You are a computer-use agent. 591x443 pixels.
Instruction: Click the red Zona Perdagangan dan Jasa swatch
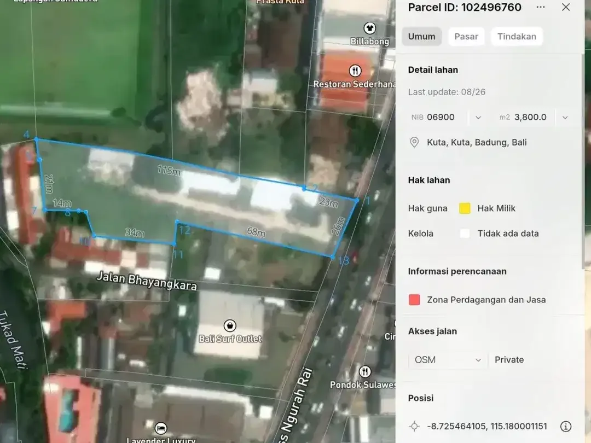tap(414, 300)
